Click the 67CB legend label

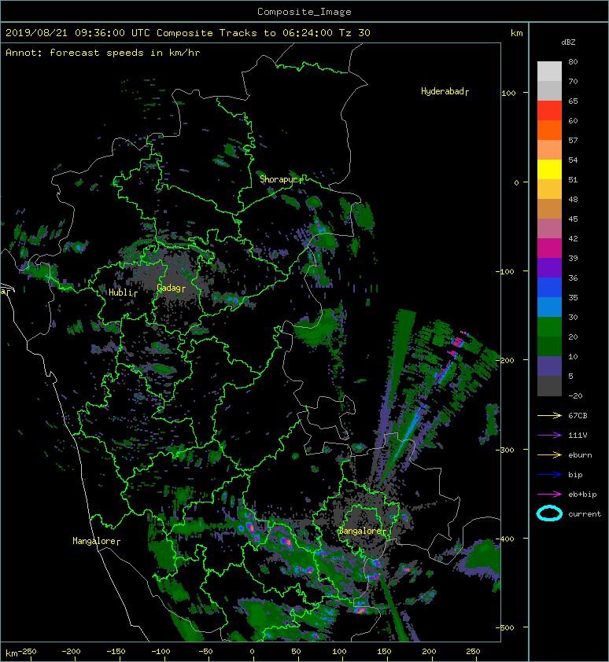[x=578, y=416]
